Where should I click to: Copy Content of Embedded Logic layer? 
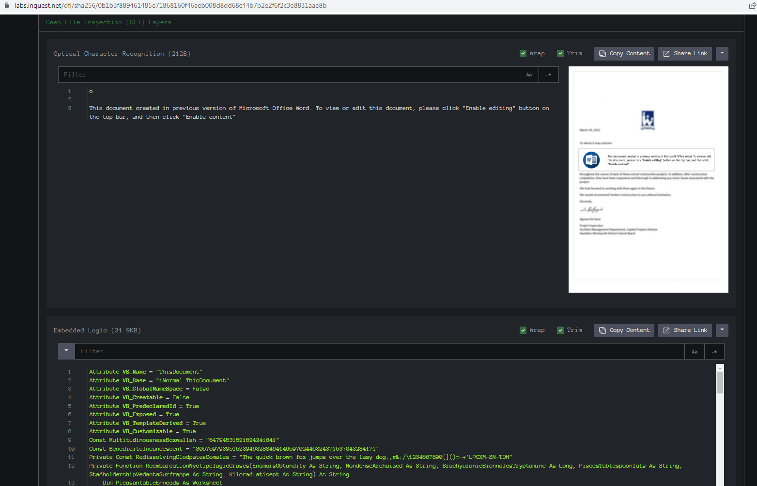point(624,330)
